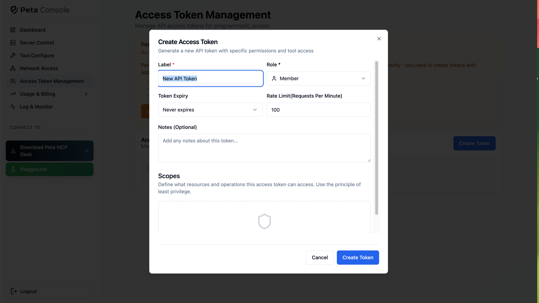Click the Rate Limit field showing 100
The height and width of the screenshot is (303, 539).
click(x=318, y=110)
